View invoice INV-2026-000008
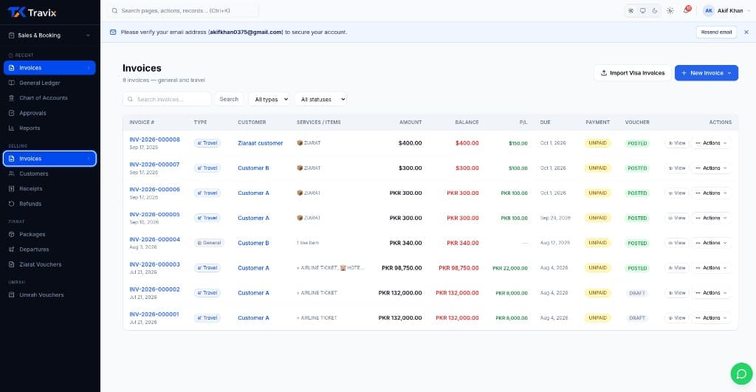 (x=677, y=143)
